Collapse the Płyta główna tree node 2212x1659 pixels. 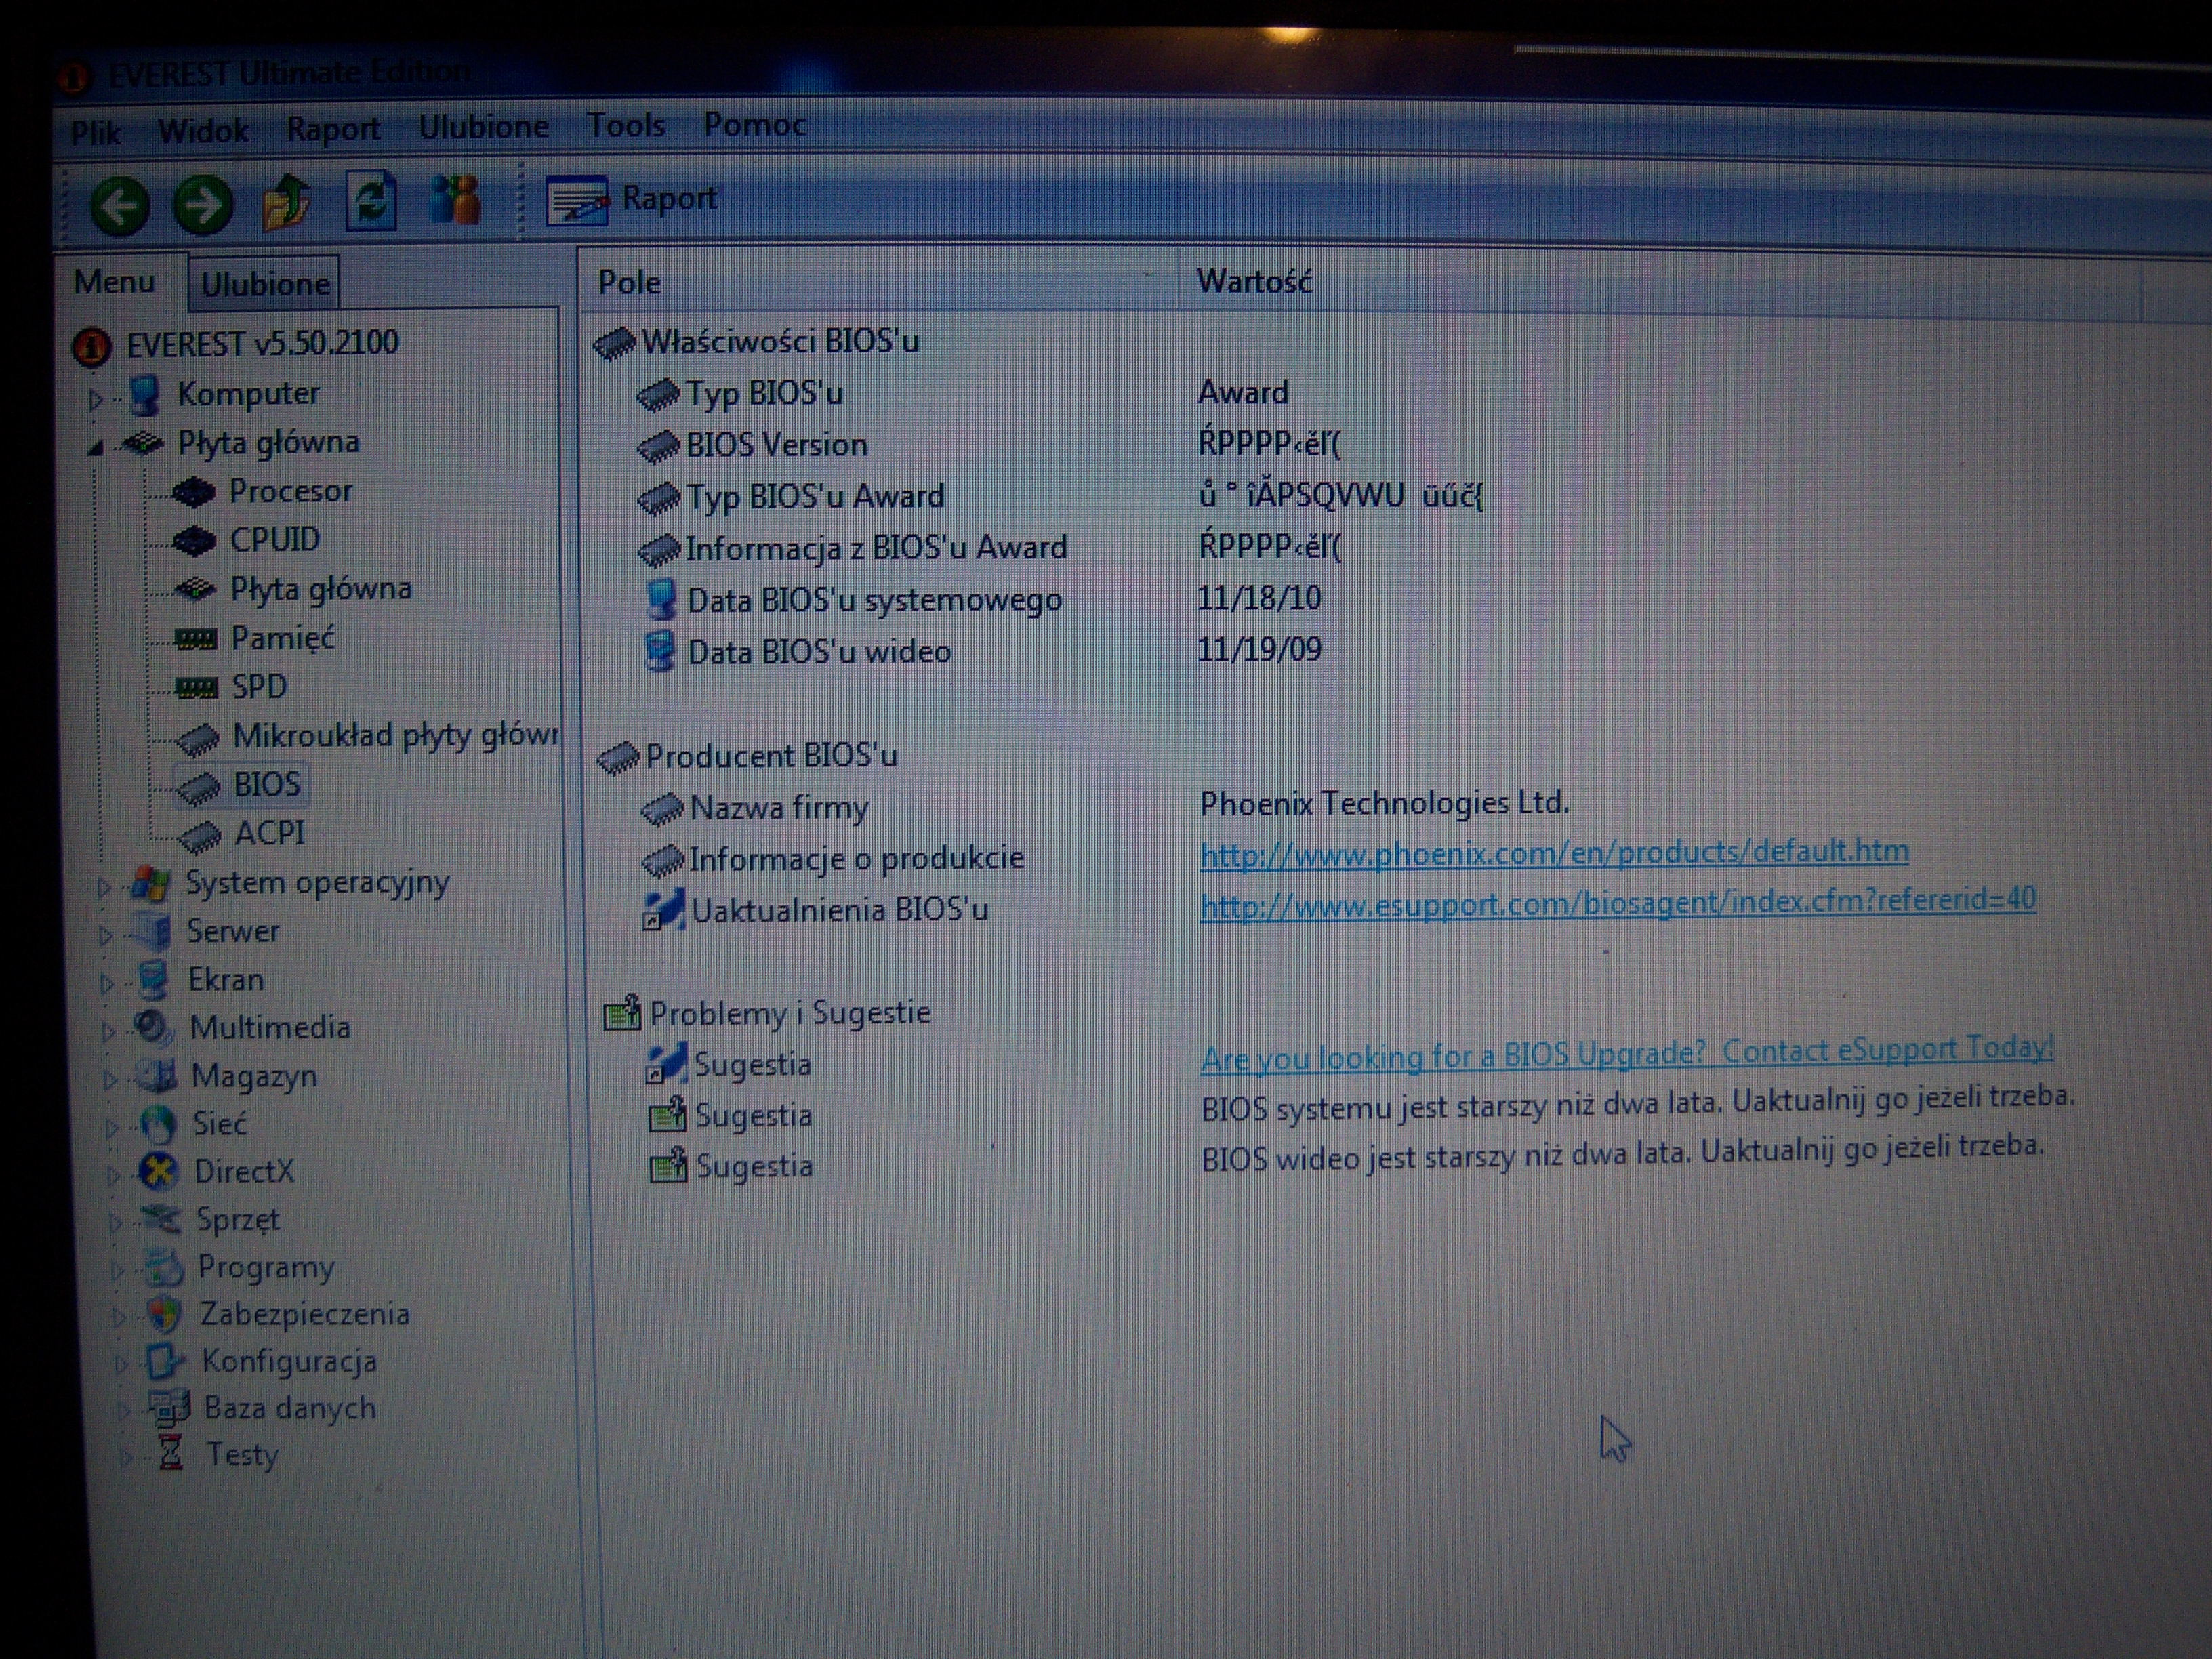click(x=96, y=447)
